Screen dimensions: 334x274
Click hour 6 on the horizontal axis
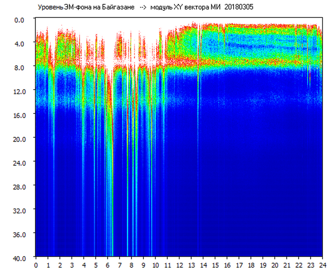[107, 265]
